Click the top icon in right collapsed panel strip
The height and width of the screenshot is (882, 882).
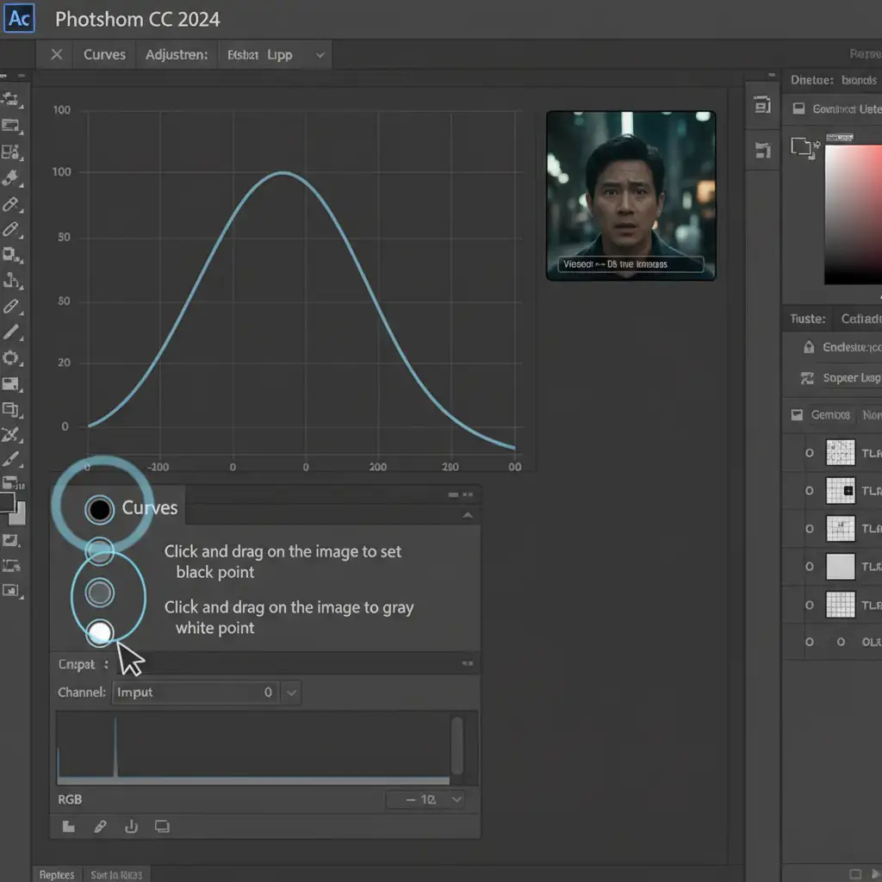pos(761,106)
